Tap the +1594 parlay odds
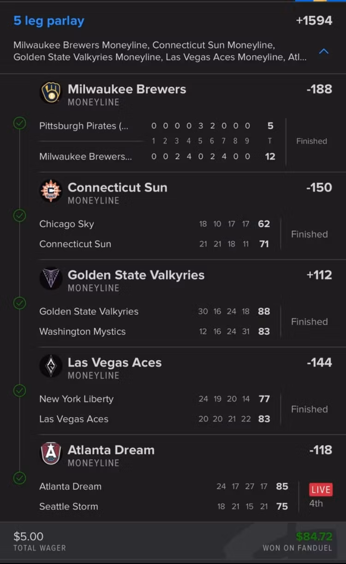 click(x=314, y=21)
